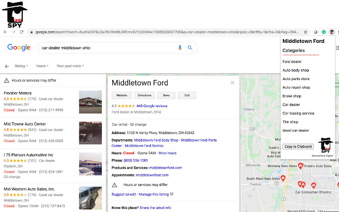Expand the Your past visits dropdown
This screenshot has width=339, height=212.
tap(70, 66)
